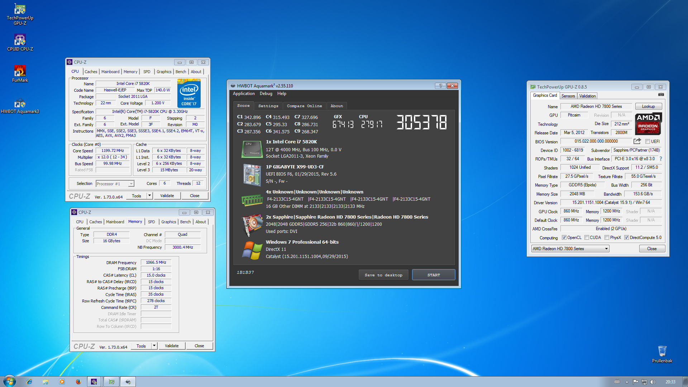Click the RAM stick image in Aquamark
Image resolution: width=688 pixels, height=387 pixels.
(x=252, y=200)
